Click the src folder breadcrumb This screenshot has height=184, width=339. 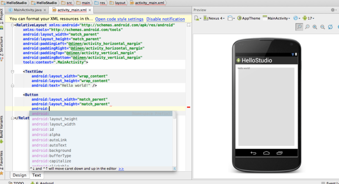tap(67, 3)
